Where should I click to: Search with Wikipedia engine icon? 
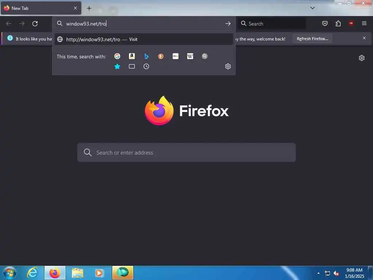[x=190, y=56]
